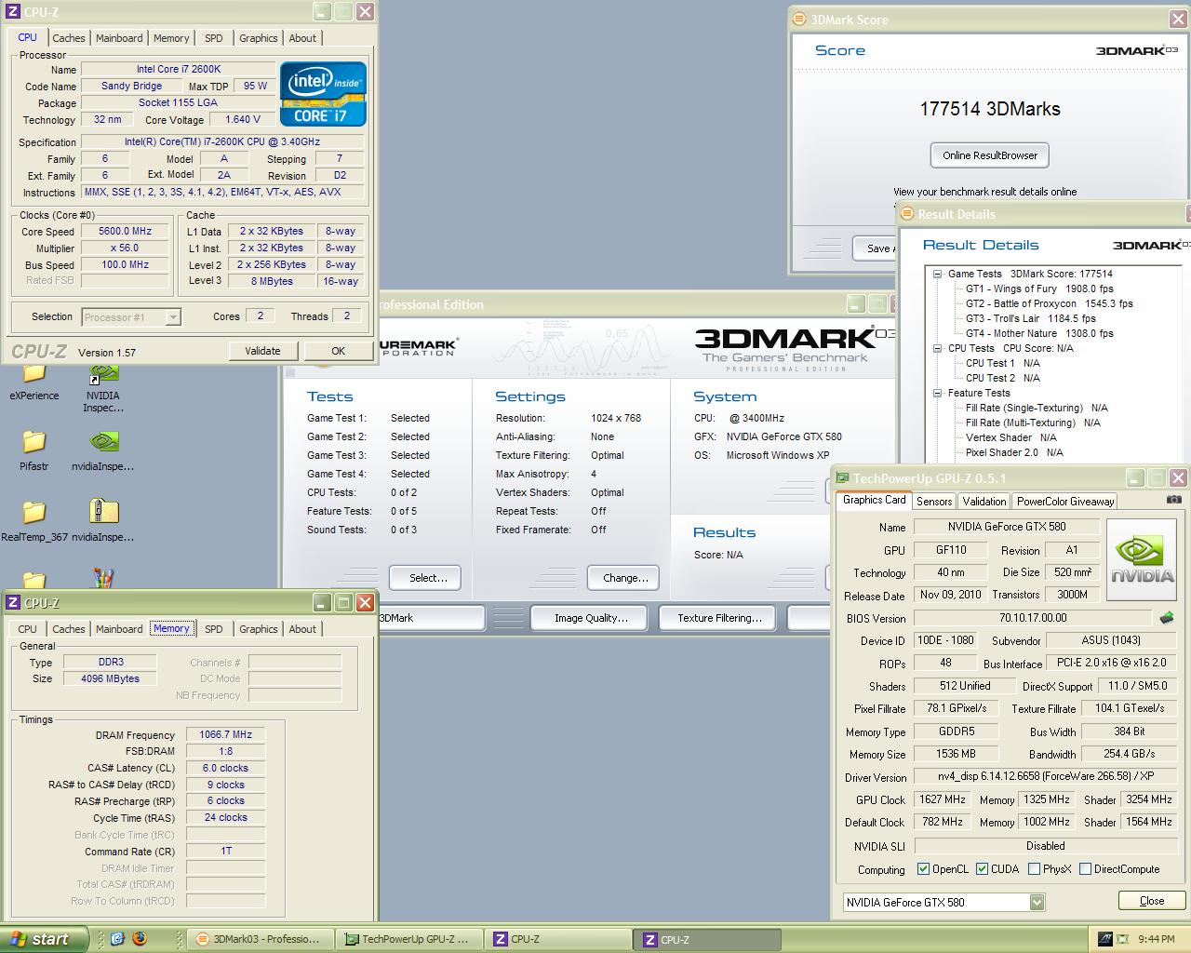
Task: Open the Mainboard tab in top CPU-Z
Action: [119, 38]
